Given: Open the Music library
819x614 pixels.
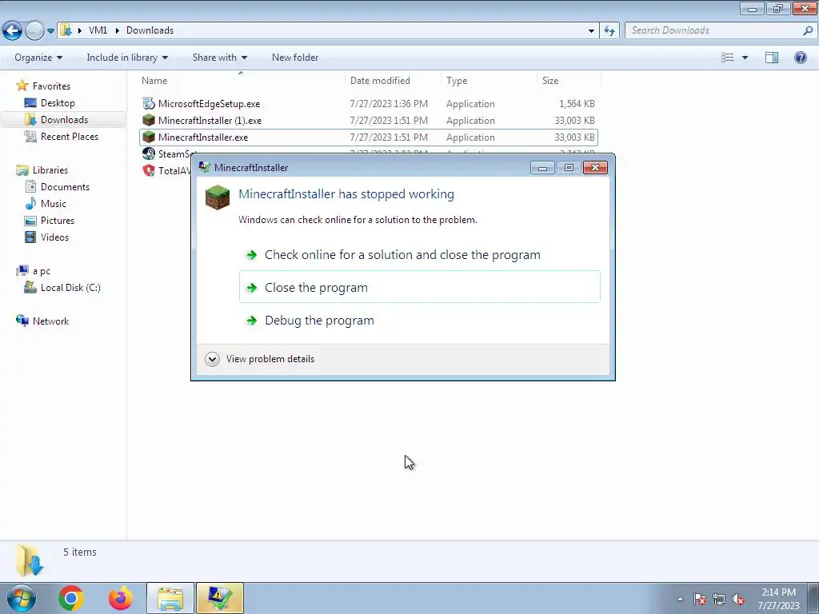Looking at the screenshot, I should pyautogui.click(x=46, y=204).
